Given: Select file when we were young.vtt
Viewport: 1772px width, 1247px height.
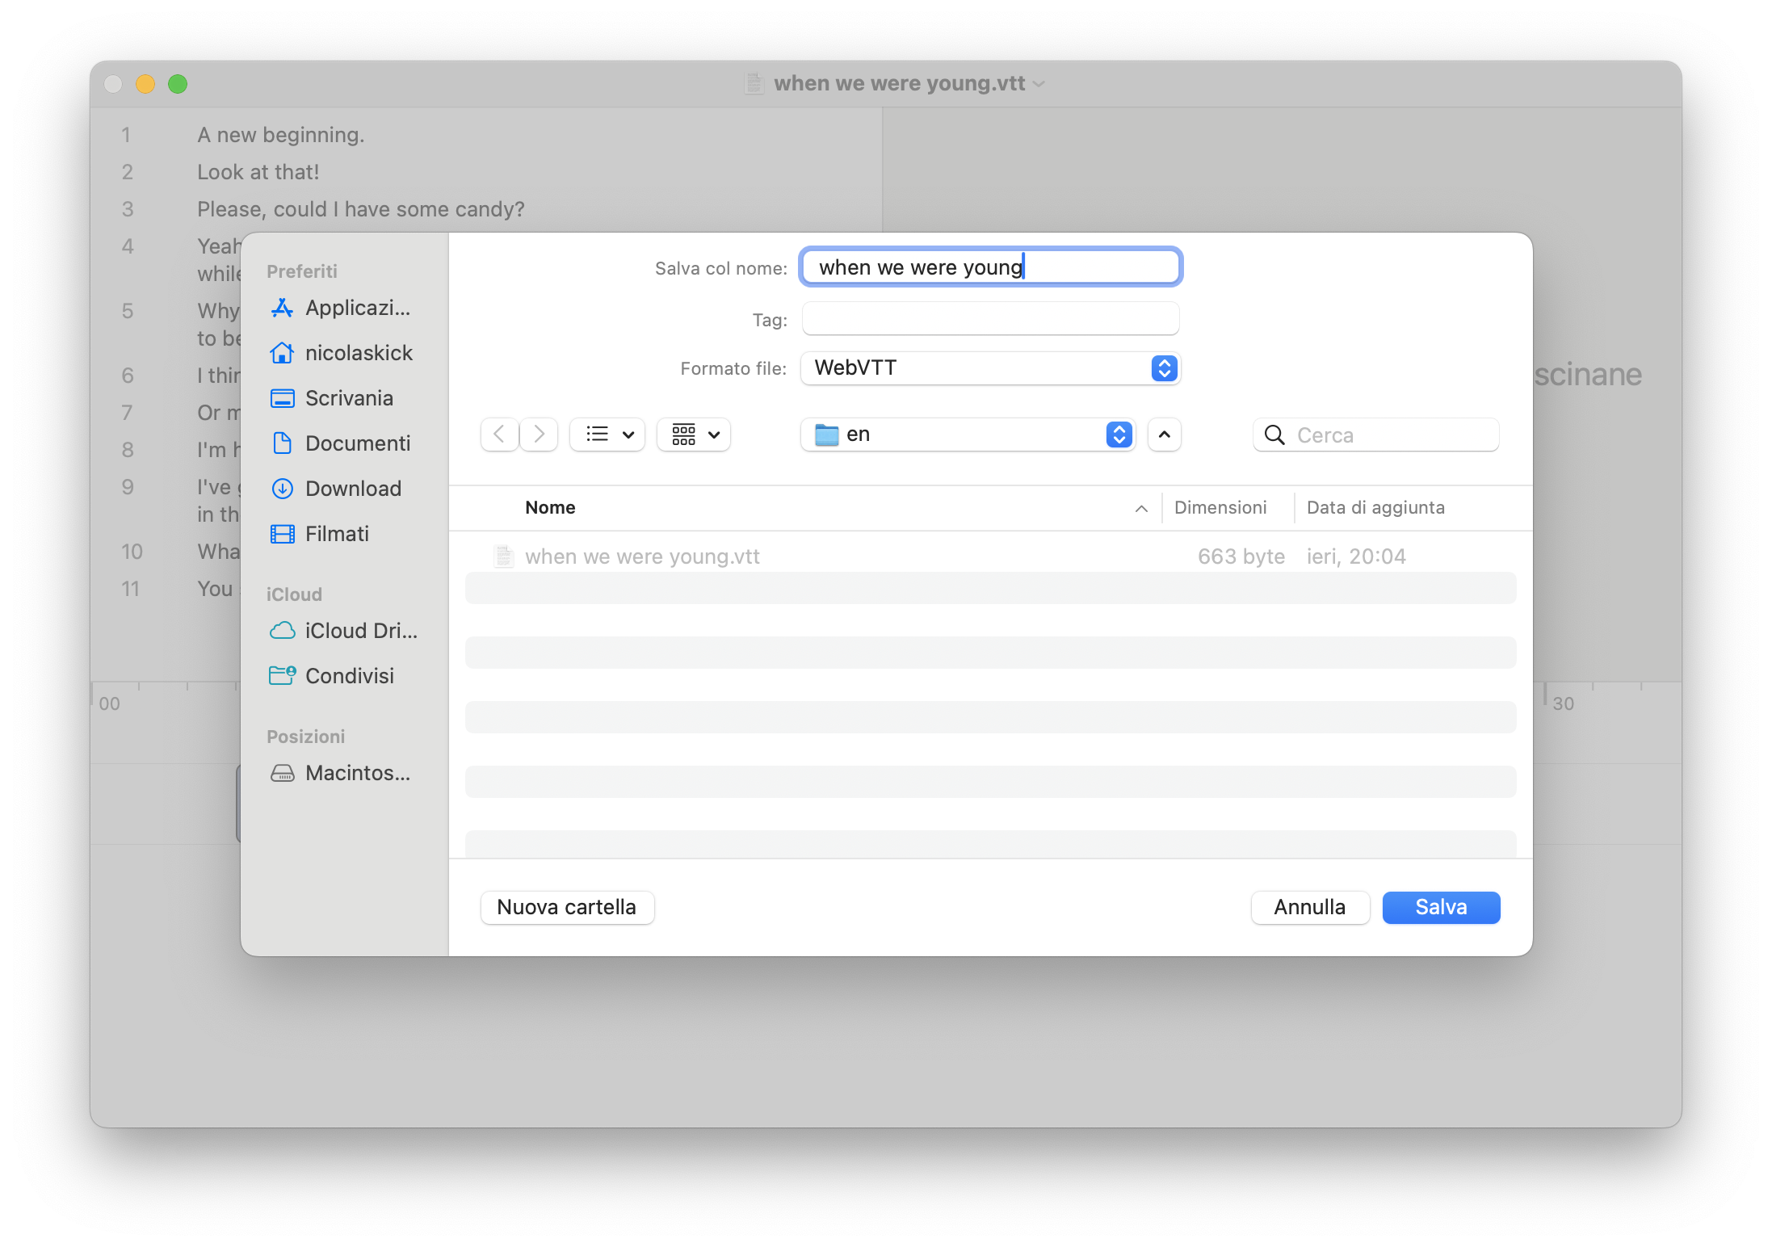Looking at the screenshot, I should coord(990,556).
